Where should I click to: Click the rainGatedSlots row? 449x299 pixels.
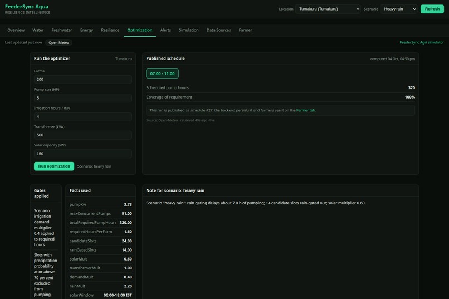point(100,250)
